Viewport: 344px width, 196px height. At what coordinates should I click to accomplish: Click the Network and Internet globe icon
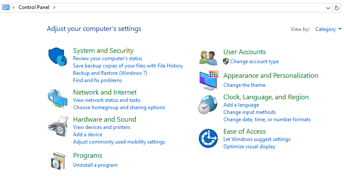click(x=57, y=99)
